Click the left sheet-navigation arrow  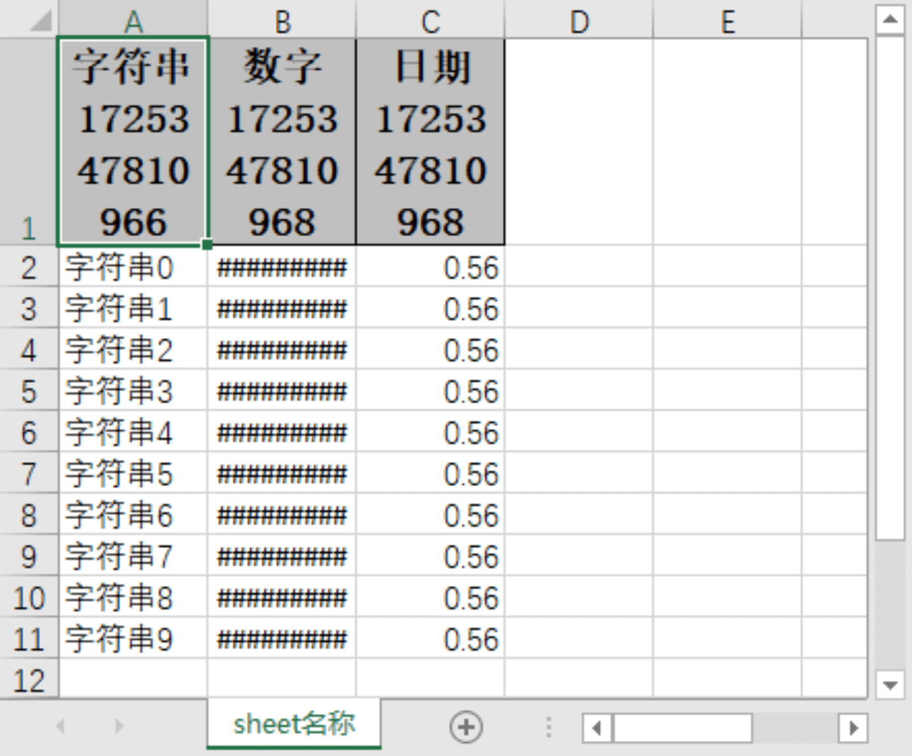point(60,726)
